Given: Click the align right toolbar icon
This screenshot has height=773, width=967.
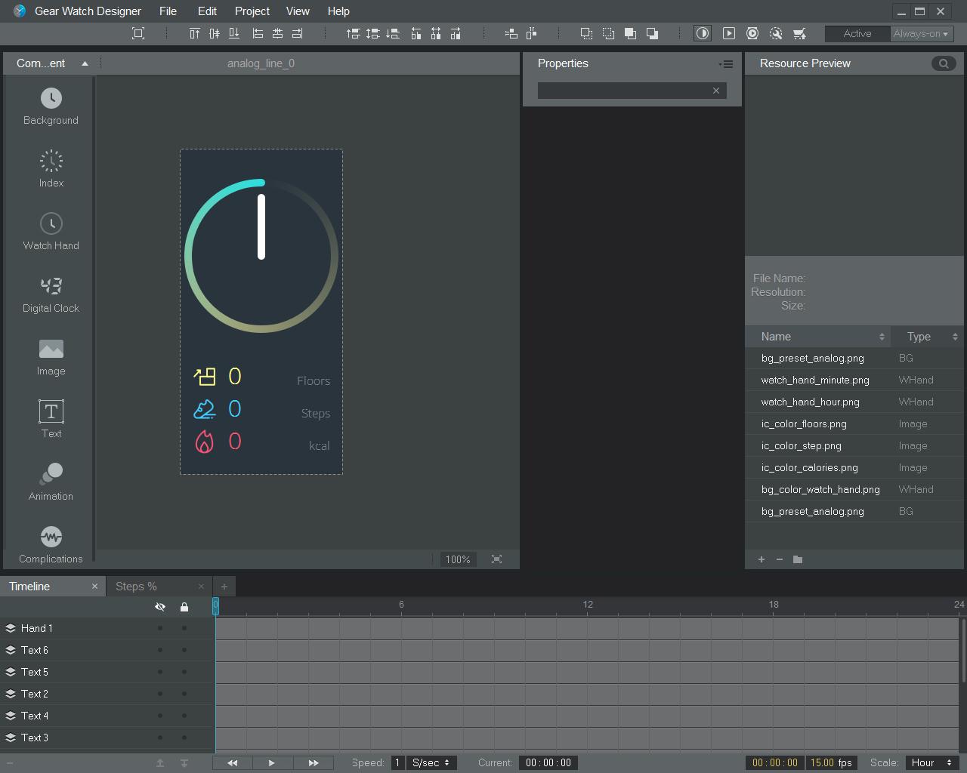Looking at the screenshot, I should (x=297, y=33).
